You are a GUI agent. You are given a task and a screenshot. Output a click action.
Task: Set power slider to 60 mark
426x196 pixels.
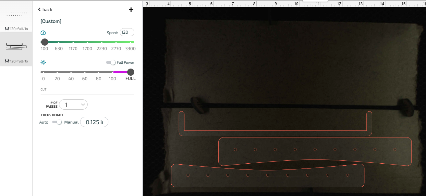(85, 72)
